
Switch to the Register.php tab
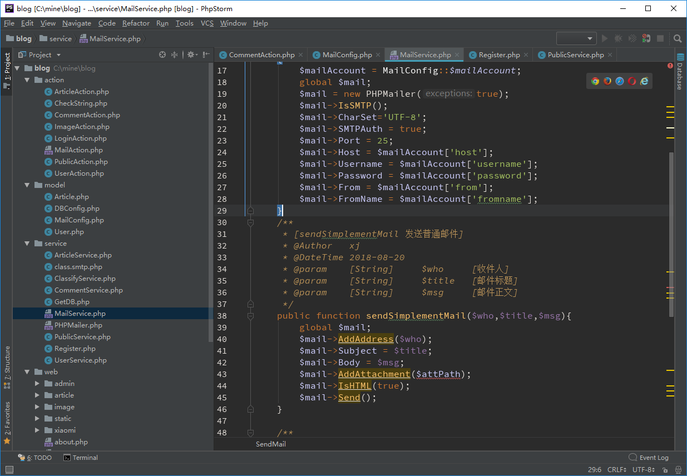(x=498, y=55)
